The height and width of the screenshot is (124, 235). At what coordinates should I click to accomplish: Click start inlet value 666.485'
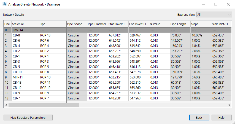[221, 77]
